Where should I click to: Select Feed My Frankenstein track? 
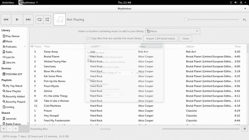pos(57,120)
